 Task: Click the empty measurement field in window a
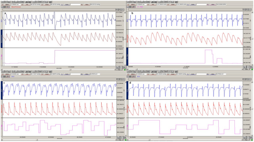pos(76,4)
